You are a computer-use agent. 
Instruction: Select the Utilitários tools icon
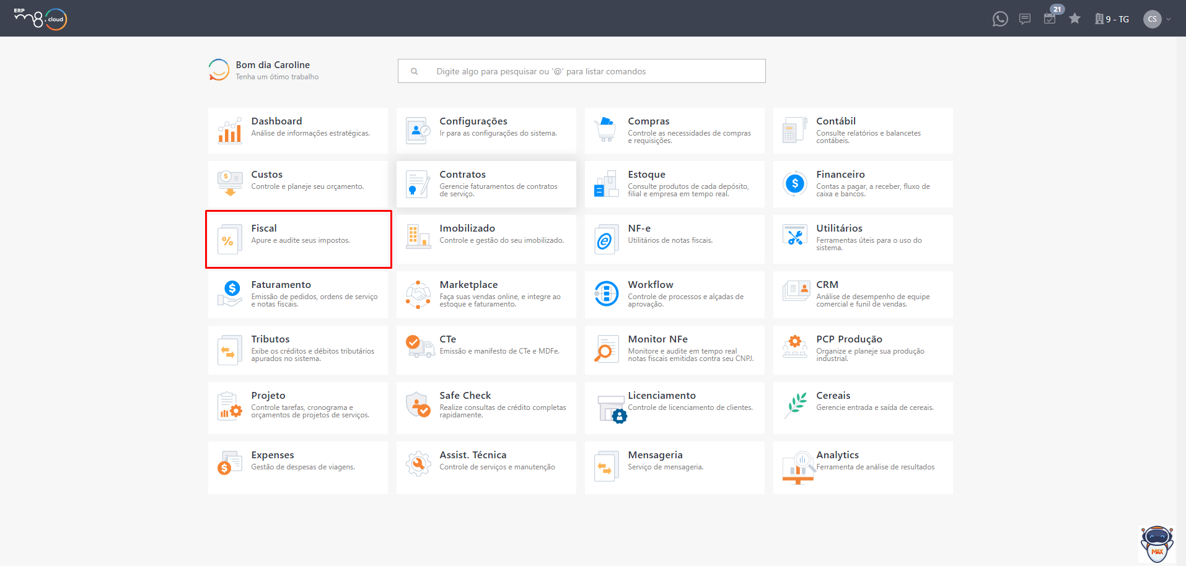pyautogui.click(x=795, y=236)
